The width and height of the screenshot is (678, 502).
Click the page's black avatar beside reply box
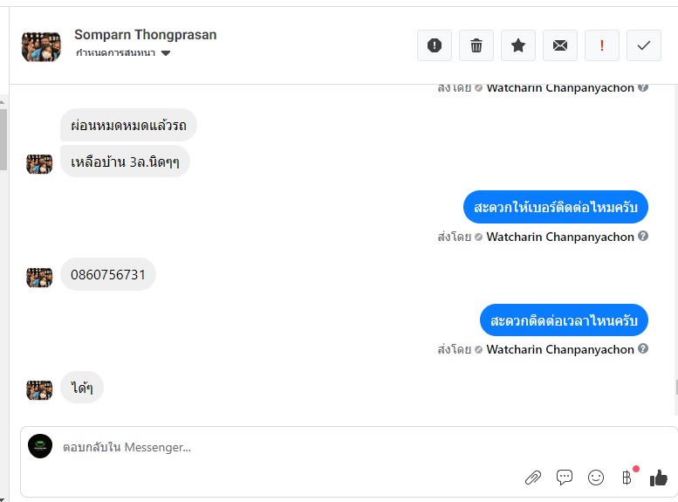pos(40,446)
